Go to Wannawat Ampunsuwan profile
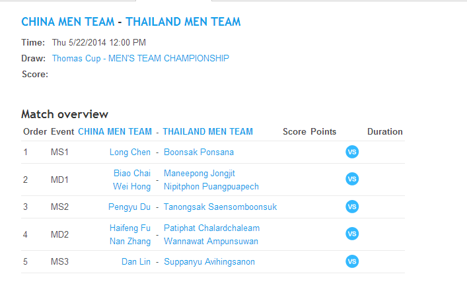467x299 pixels. click(211, 242)
